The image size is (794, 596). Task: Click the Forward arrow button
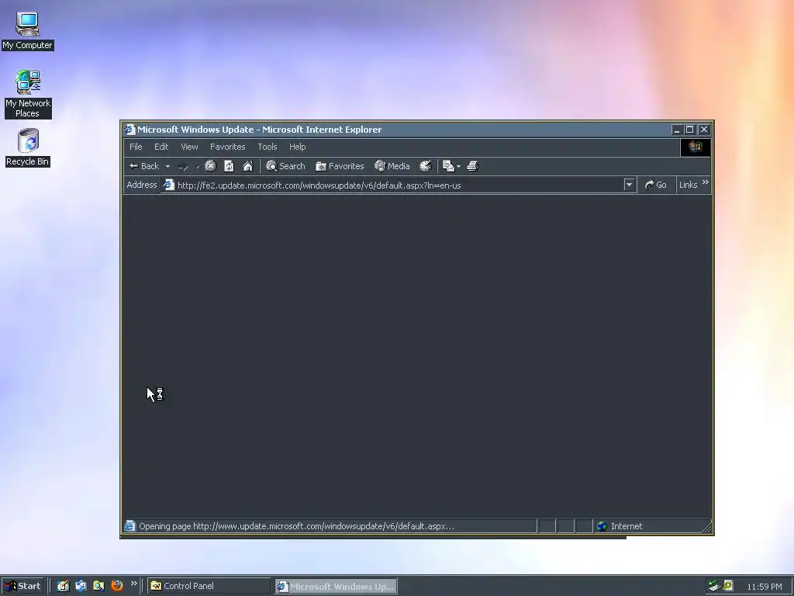click(x=183, y=166)
